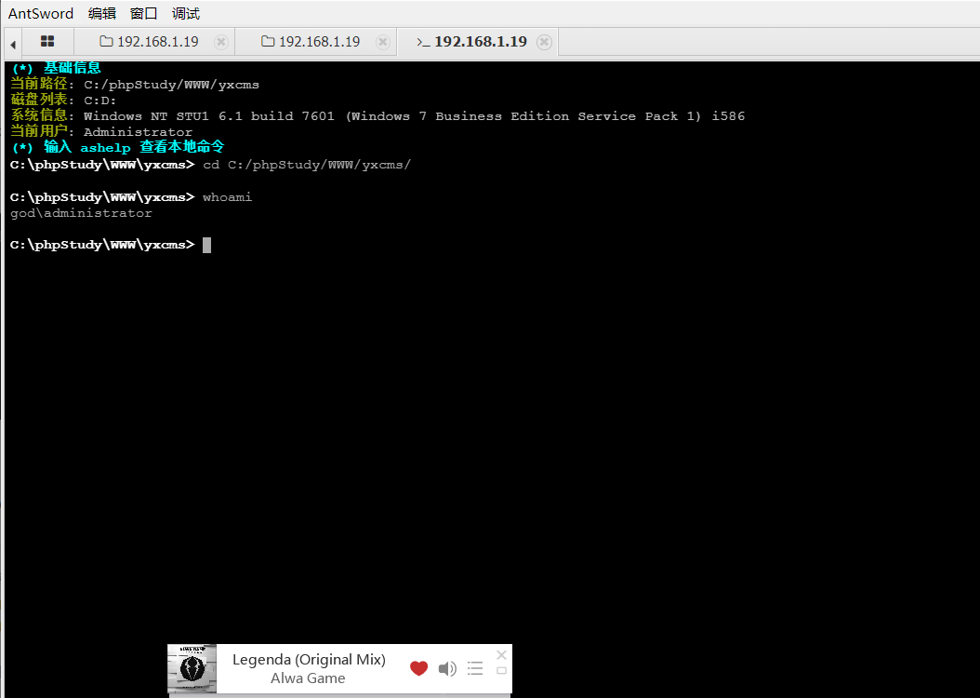Viewport: 980px width, 698px height.
Task: Click the album cover thumbnail
Action: tap(192, 668)
